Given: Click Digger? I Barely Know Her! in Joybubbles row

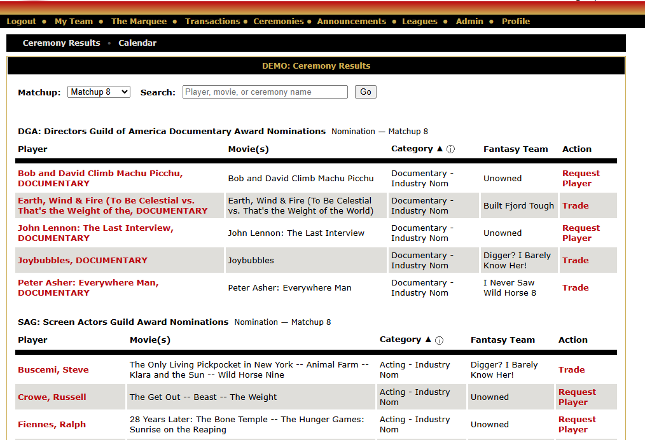Looking at the screenshot, I should click(517, 260).
